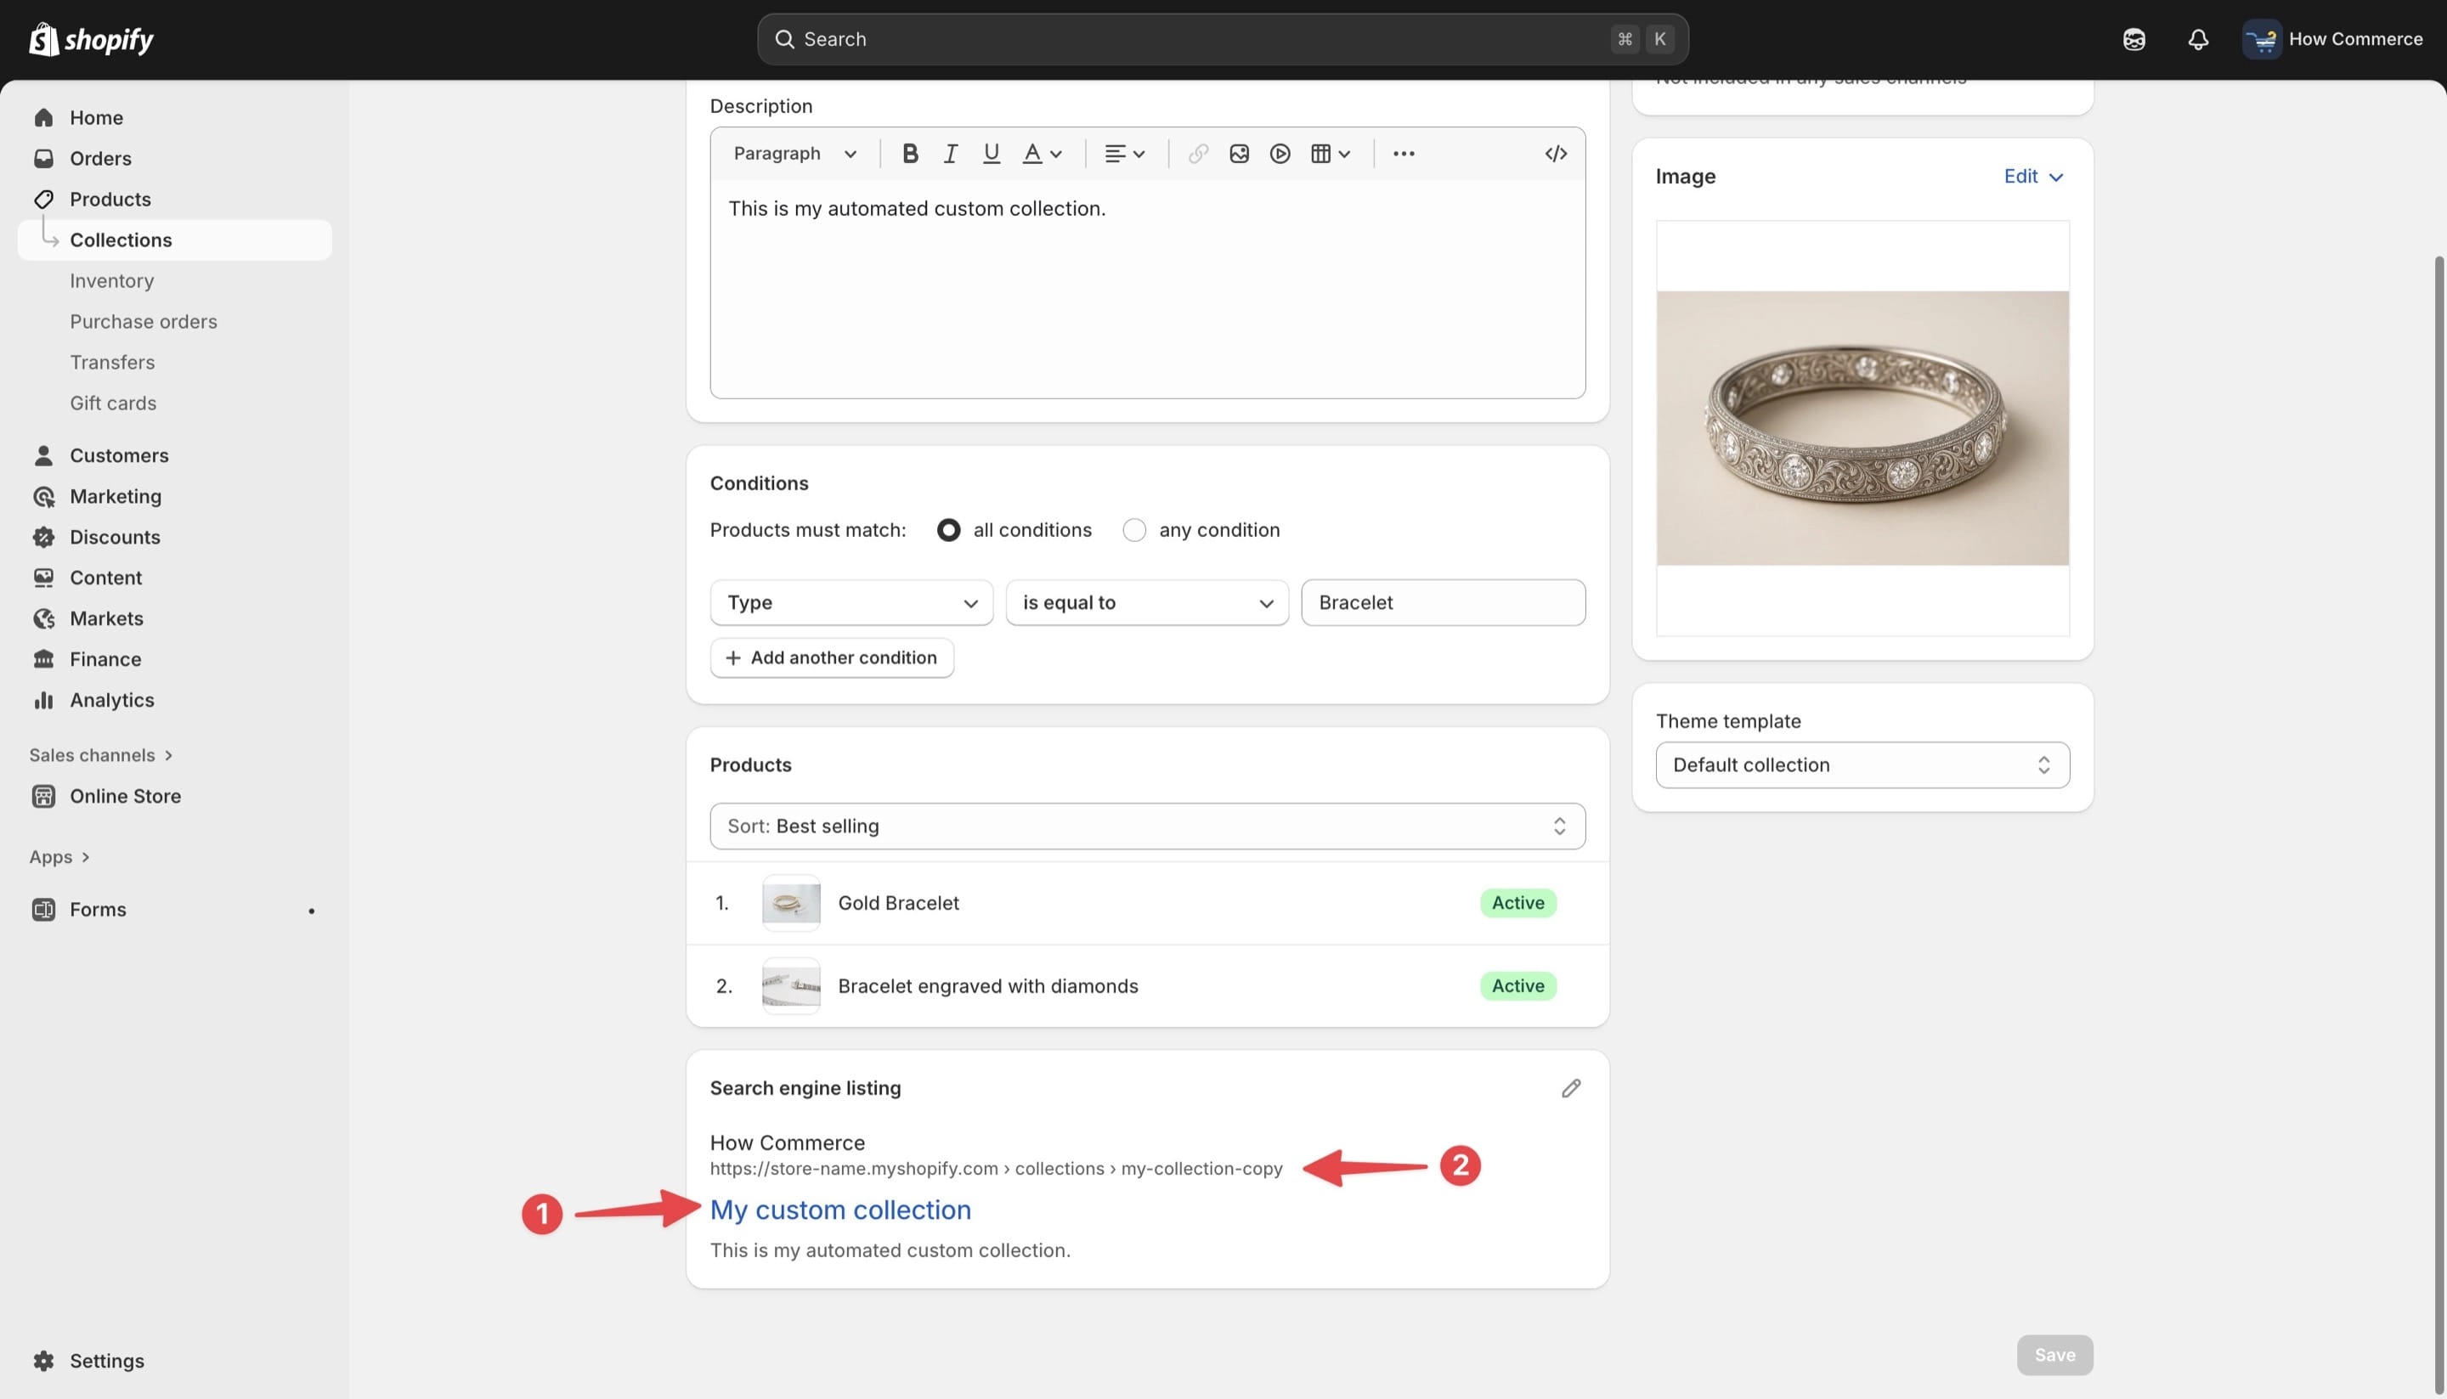Open the text color picker

(x=1042, y=154)
